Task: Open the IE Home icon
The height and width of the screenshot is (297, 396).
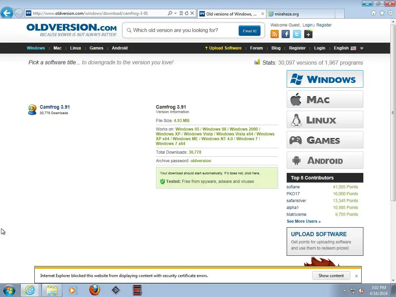Action: (x=374, y=13)
